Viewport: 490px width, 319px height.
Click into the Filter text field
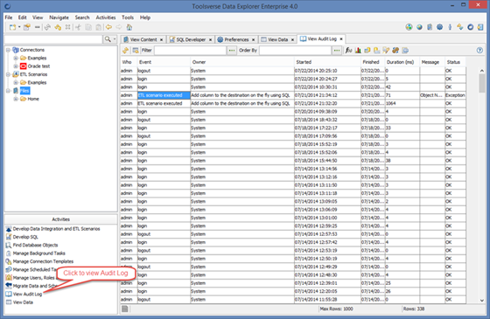(191, 51)
